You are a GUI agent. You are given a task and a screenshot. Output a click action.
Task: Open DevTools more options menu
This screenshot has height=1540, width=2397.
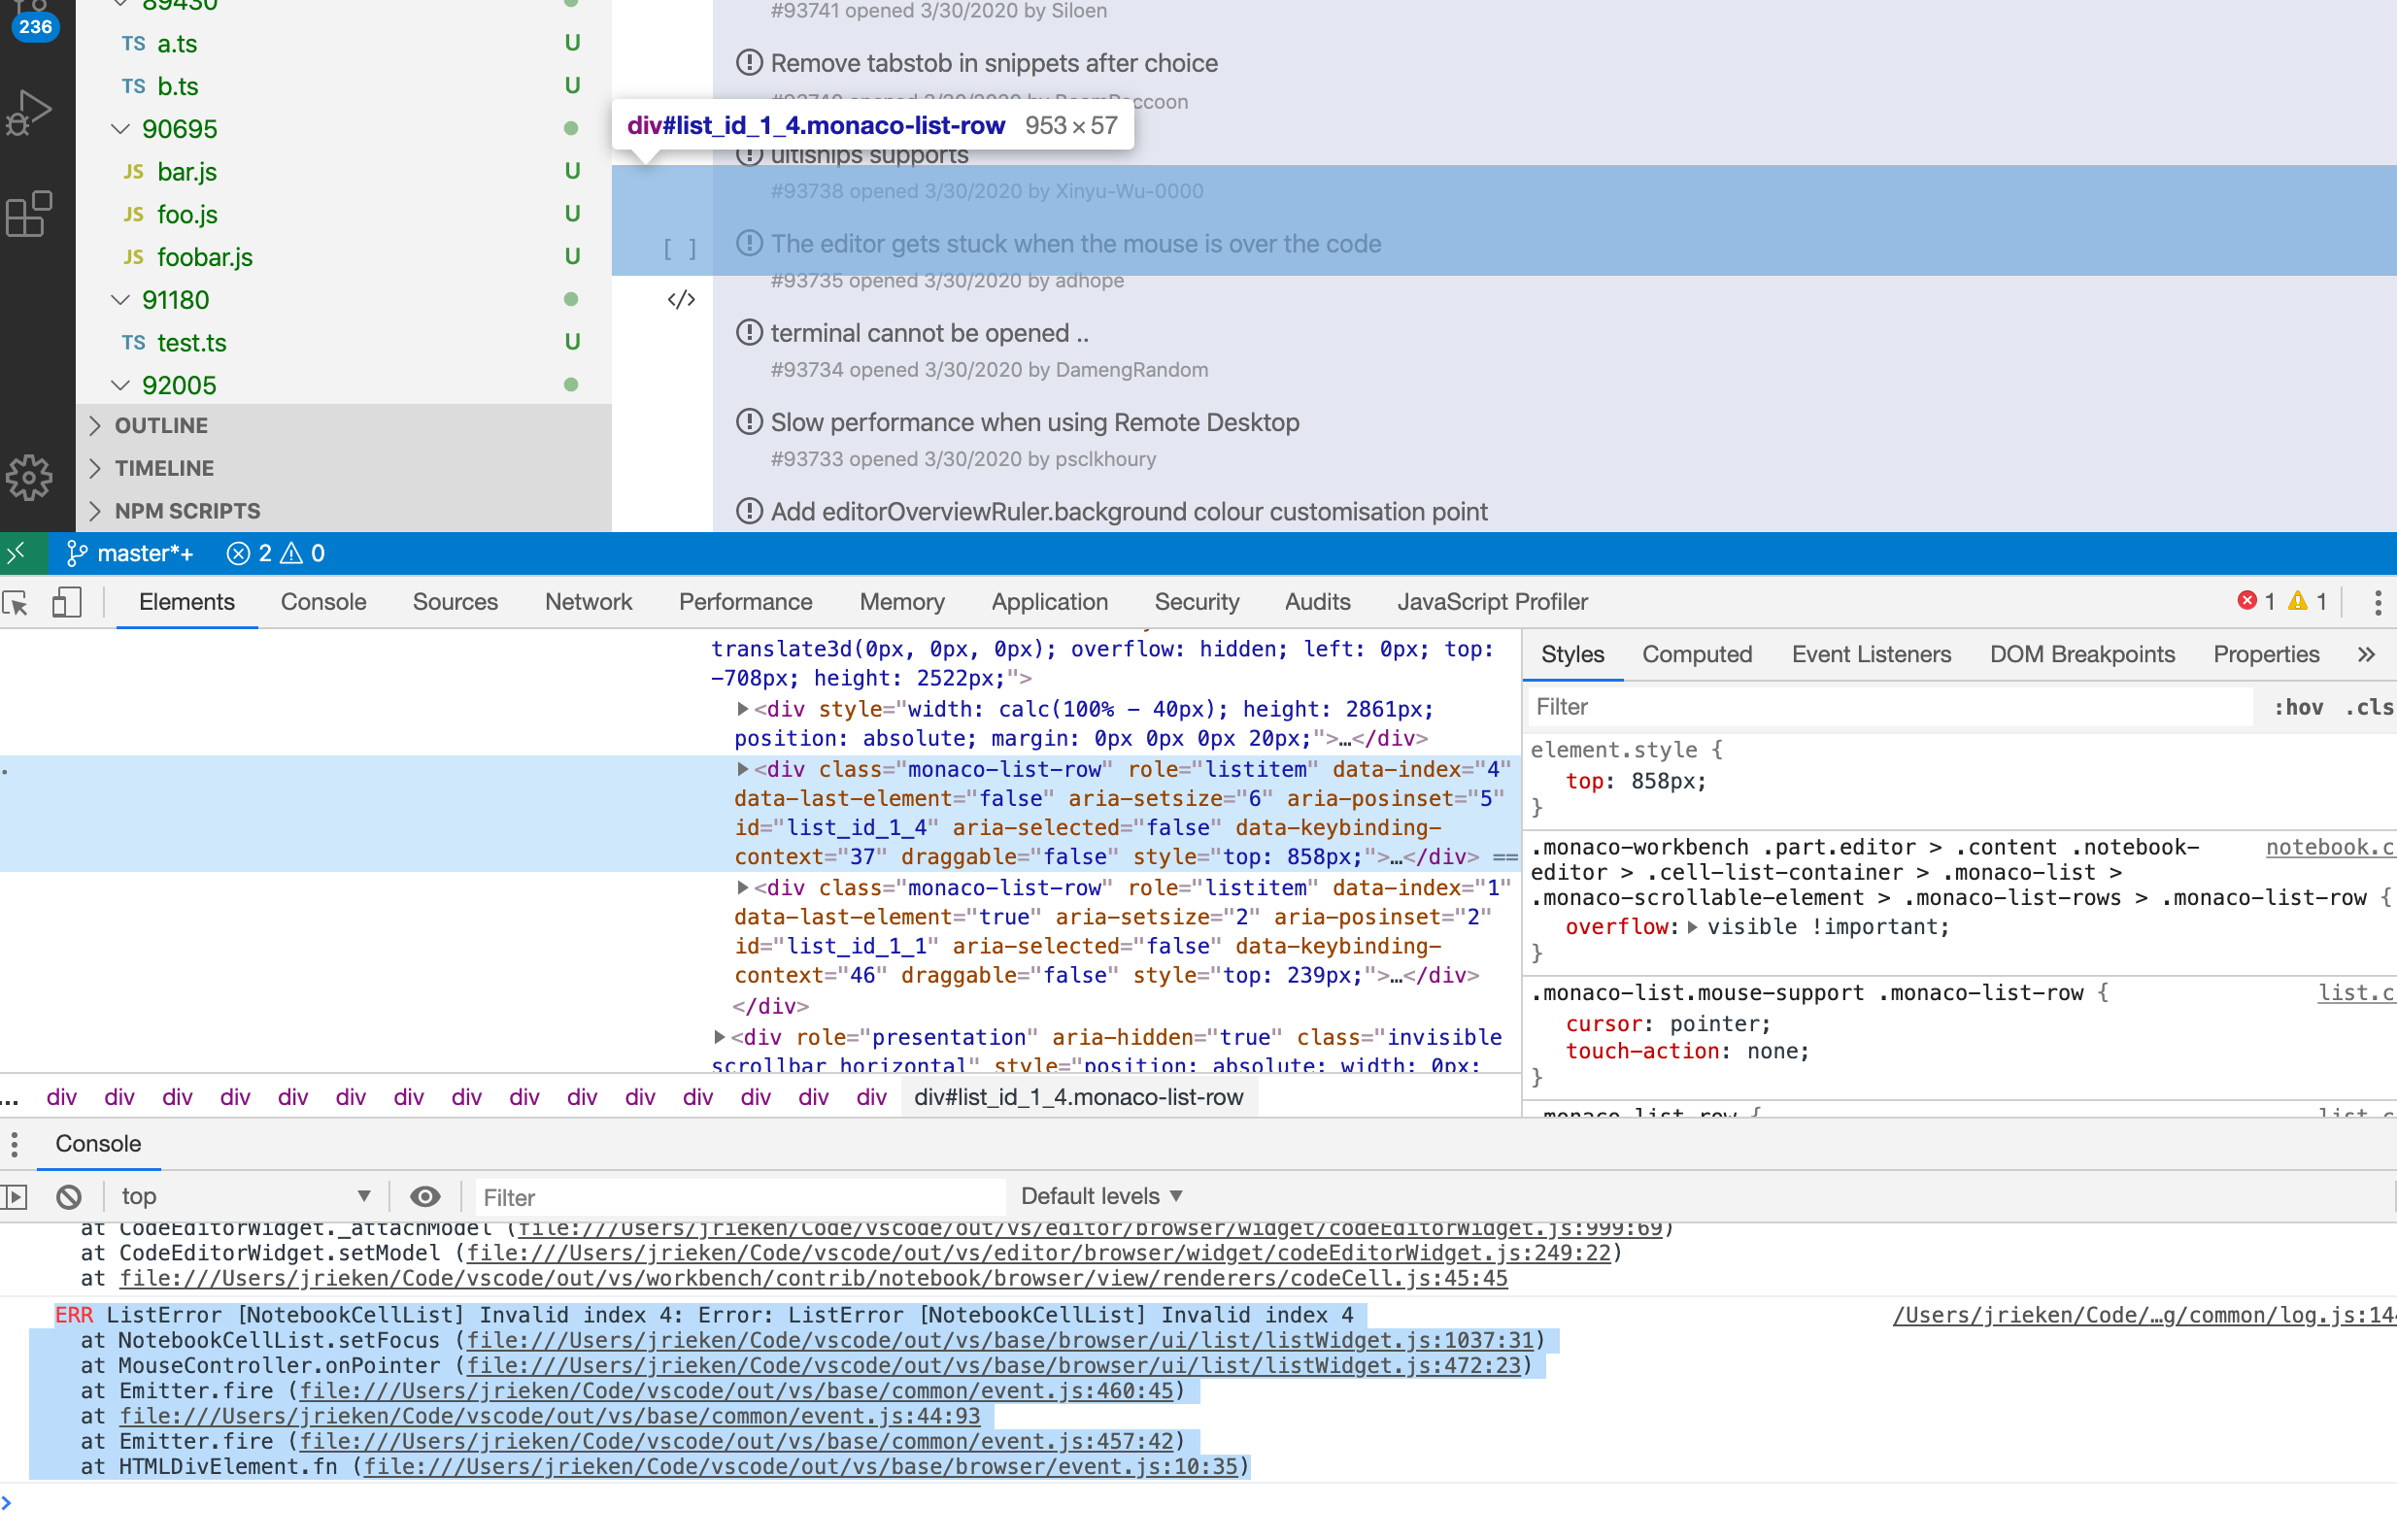click(2377, 602)
